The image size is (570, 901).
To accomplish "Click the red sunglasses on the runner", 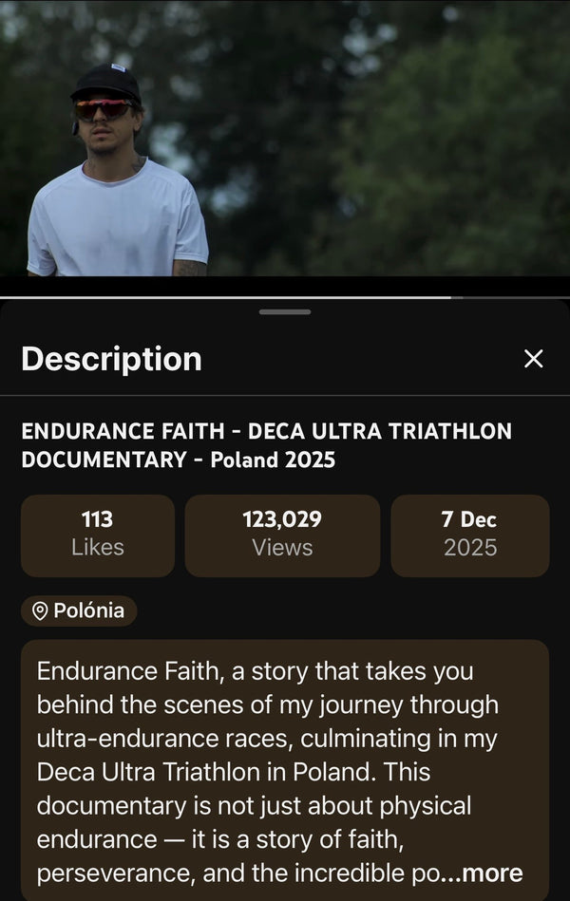I will tap(103, 109).
